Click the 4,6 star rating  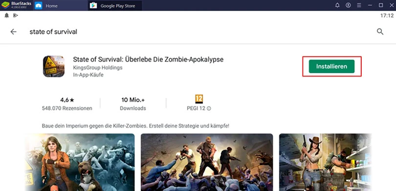click(x=67, y=100)
